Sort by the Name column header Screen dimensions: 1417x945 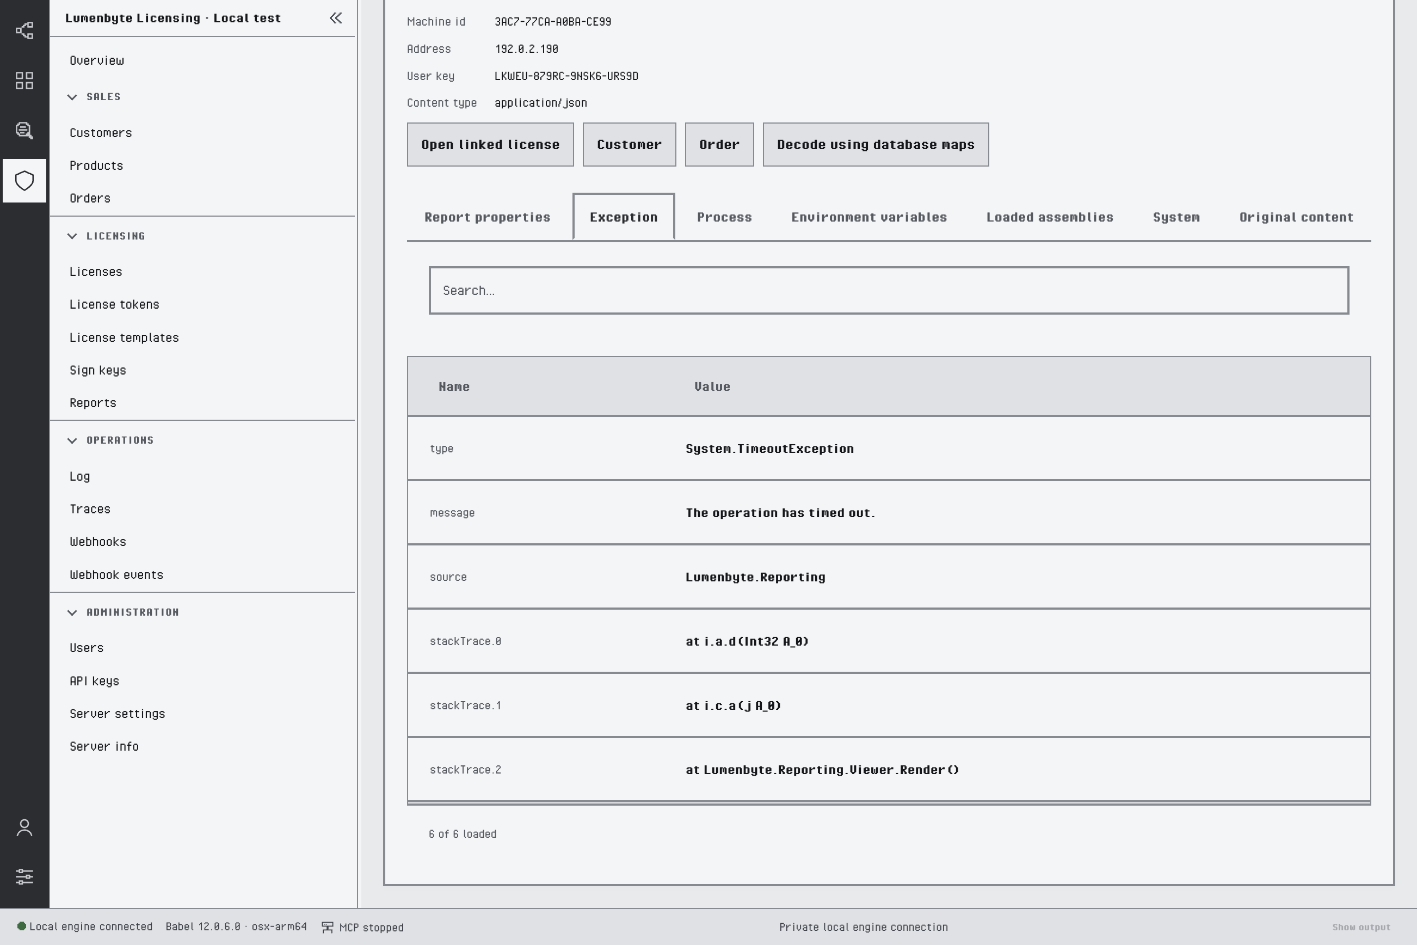pyautogui.click(x=454, y=386)
